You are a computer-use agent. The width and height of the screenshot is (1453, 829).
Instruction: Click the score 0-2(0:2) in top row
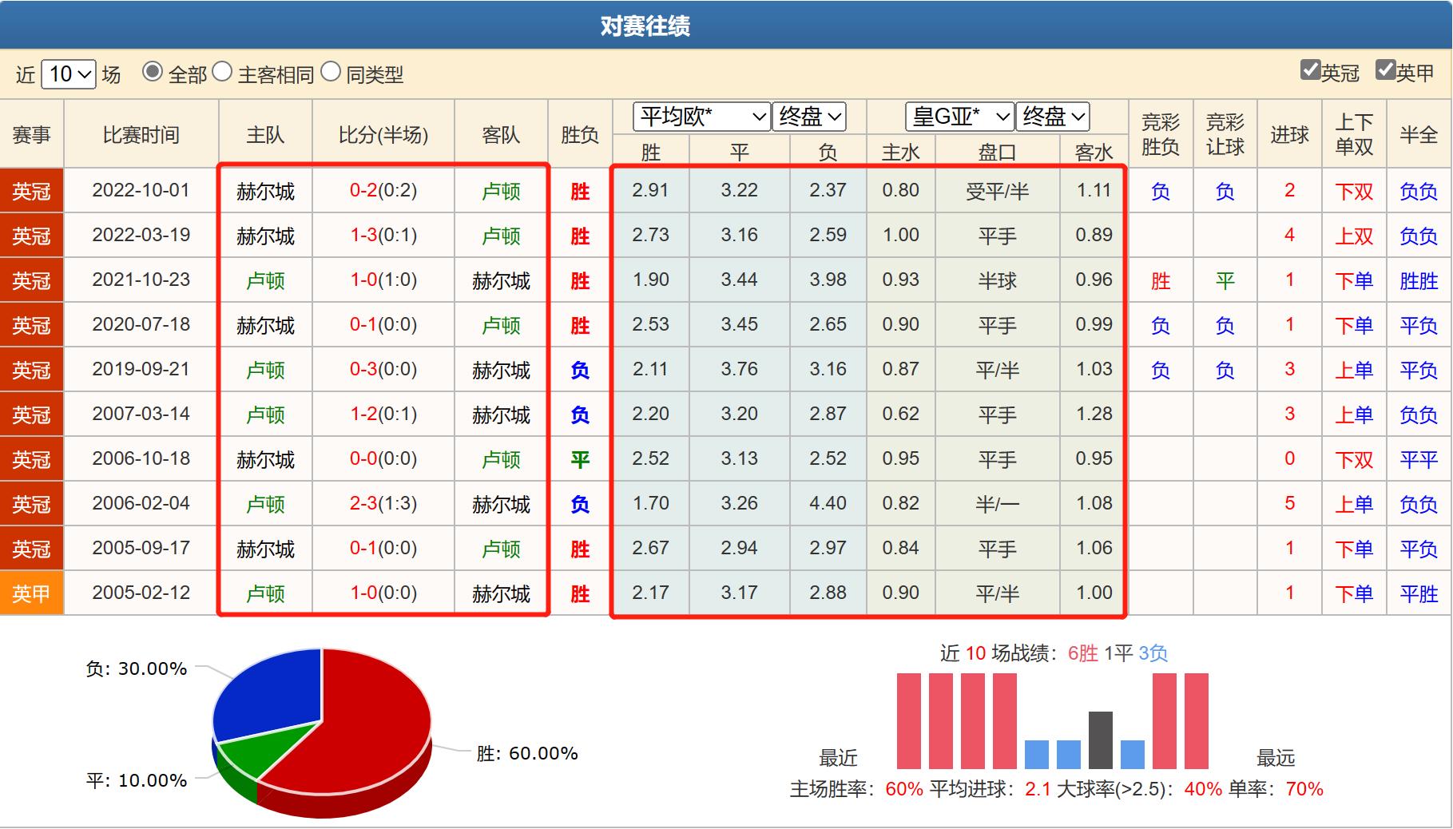point(383,191)
